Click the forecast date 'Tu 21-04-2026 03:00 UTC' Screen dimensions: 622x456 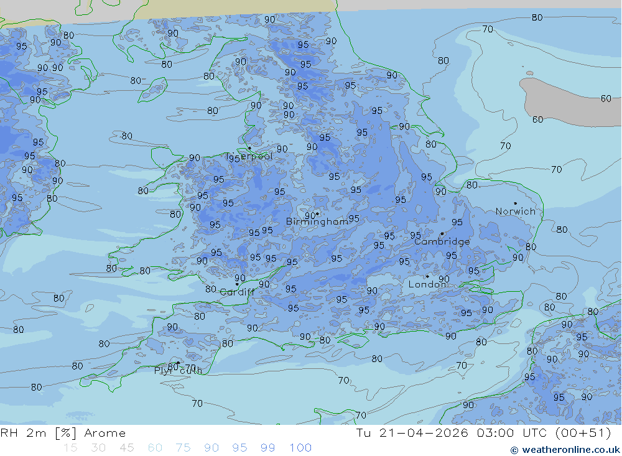pos(451,433)
